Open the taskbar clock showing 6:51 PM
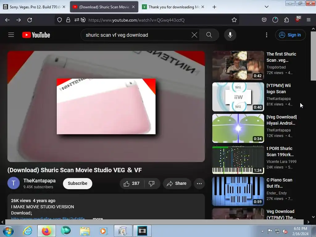 coord(300,231)
